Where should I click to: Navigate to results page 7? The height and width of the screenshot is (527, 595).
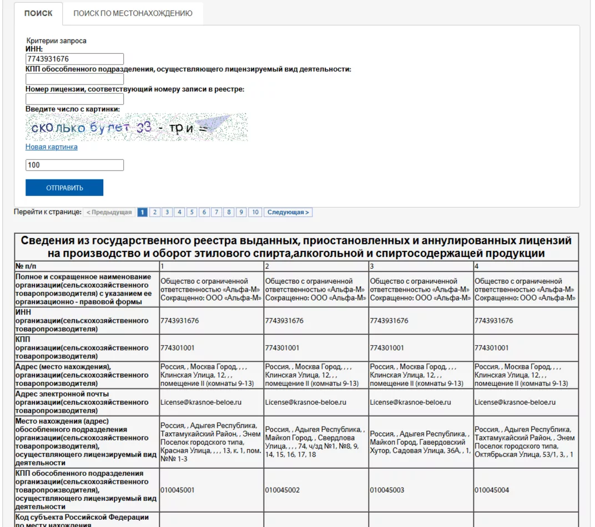[x=216, y=212]
